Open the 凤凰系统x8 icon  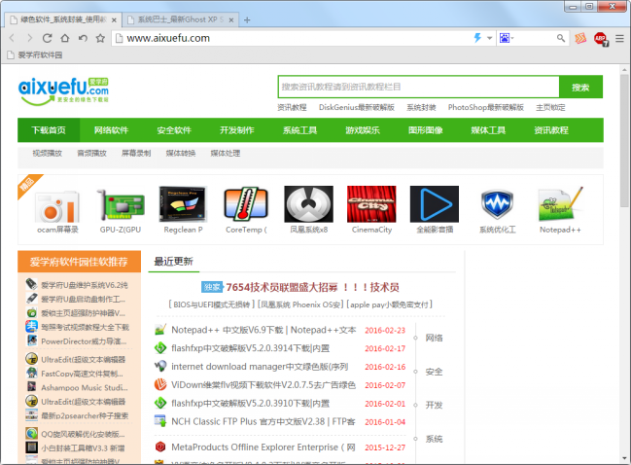coord(308,204)
